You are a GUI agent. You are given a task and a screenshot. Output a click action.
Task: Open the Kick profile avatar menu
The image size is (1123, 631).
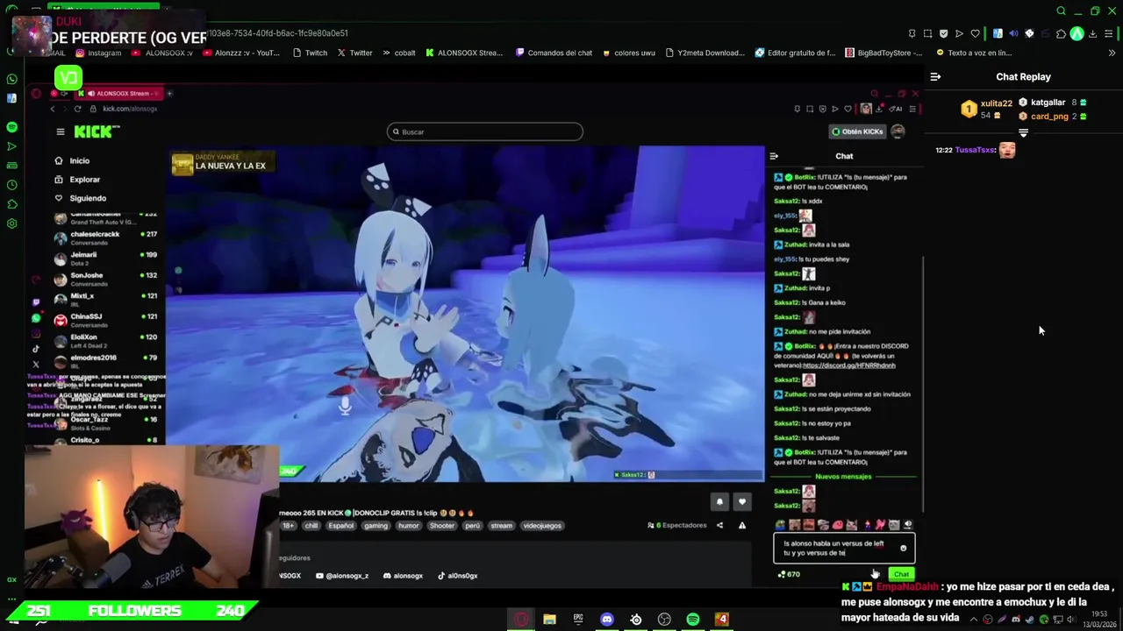point(898,131)
